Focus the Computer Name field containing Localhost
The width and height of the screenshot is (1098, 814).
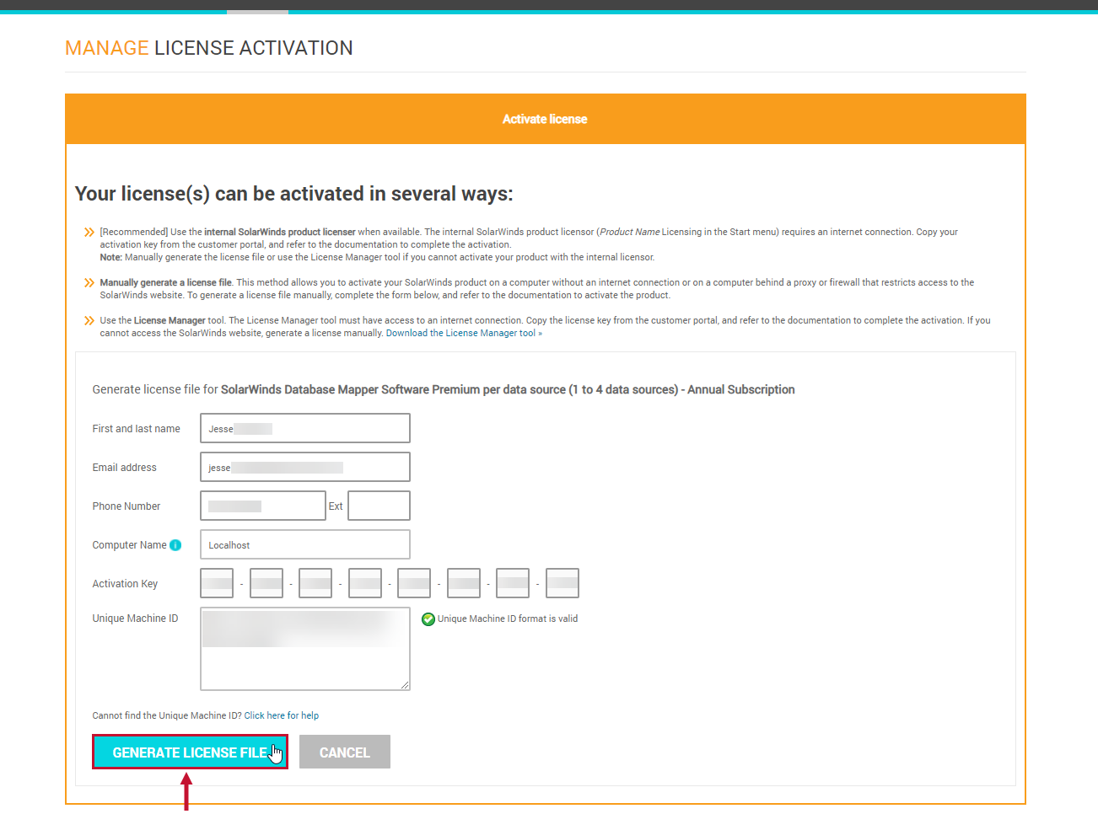[304, 544]
